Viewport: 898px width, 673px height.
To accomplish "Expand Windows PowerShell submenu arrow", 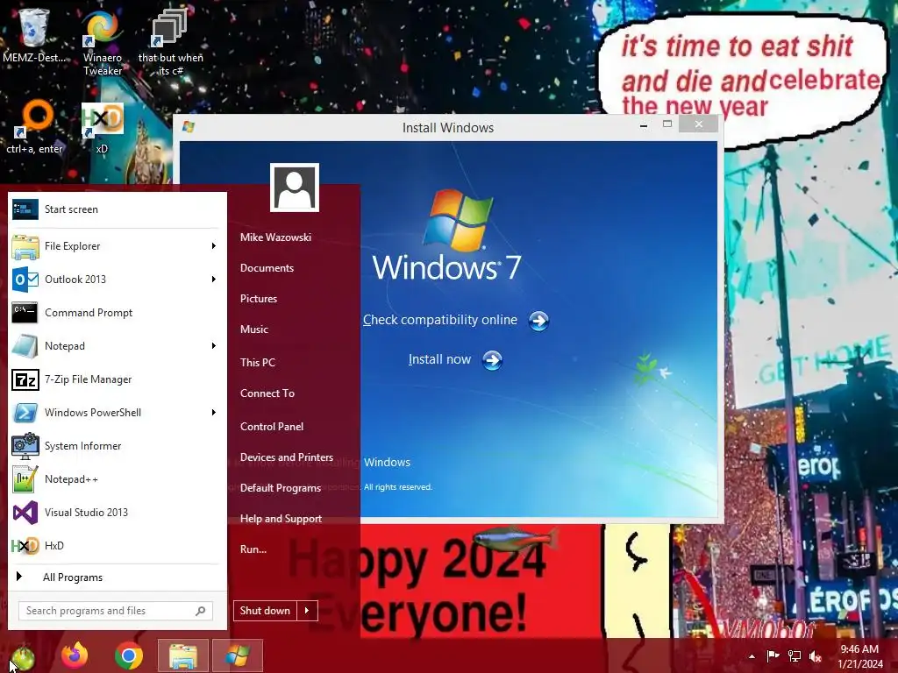I will click(x=214, y=412).
